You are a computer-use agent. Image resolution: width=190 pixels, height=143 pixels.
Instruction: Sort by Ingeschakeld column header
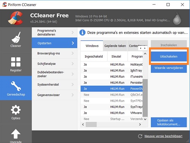click(94, 57)
